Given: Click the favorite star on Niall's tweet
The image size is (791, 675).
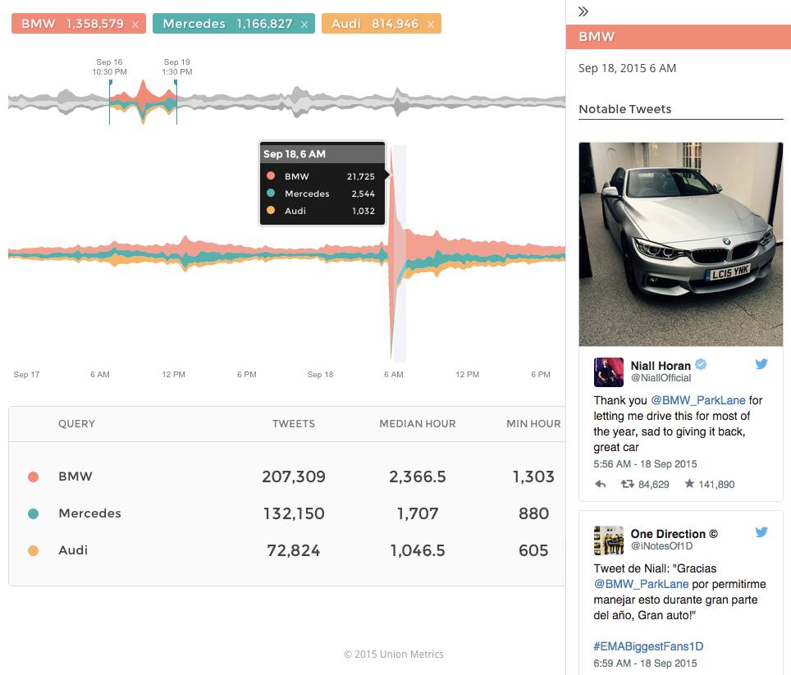Looking at the screenshot, I should coord(689,485).
